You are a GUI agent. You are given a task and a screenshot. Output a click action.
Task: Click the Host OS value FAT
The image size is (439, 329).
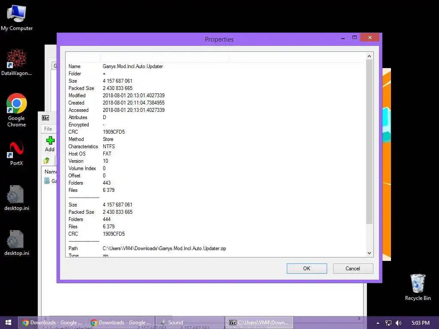point(107,154)
